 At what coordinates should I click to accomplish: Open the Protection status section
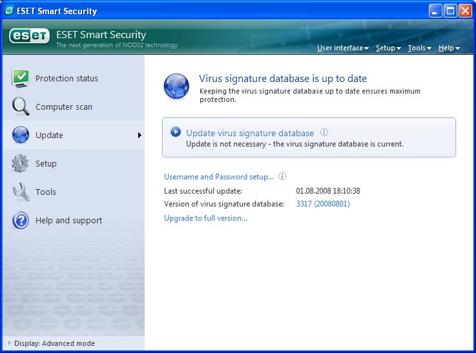(x=74, y=78)
